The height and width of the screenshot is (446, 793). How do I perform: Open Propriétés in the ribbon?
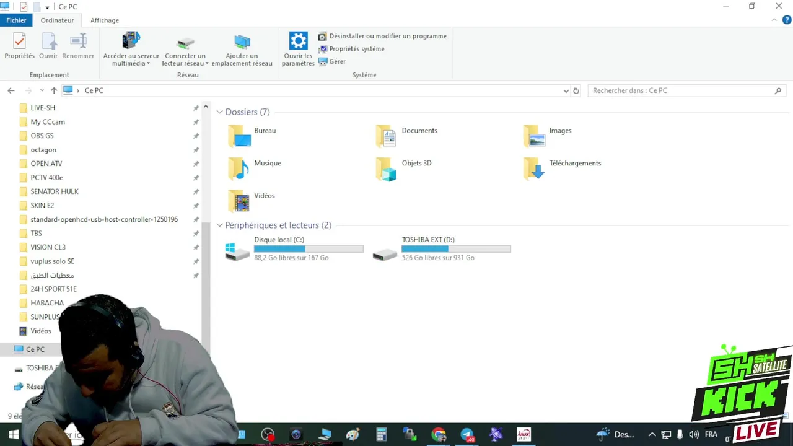(19, 46)
